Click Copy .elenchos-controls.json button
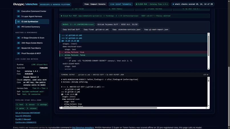This screenshot has width=230, height=129. (126, 30)
